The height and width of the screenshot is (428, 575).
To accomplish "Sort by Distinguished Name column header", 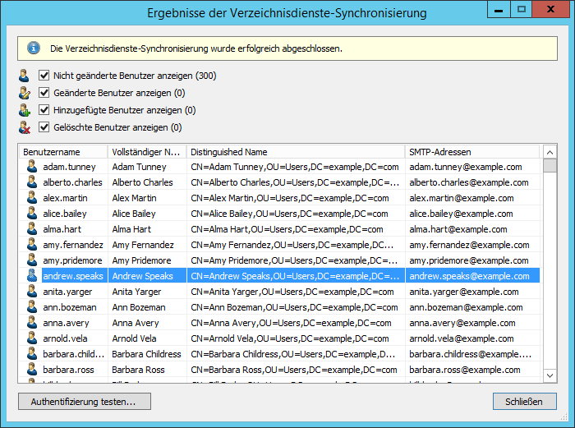I will pos(296,152).
